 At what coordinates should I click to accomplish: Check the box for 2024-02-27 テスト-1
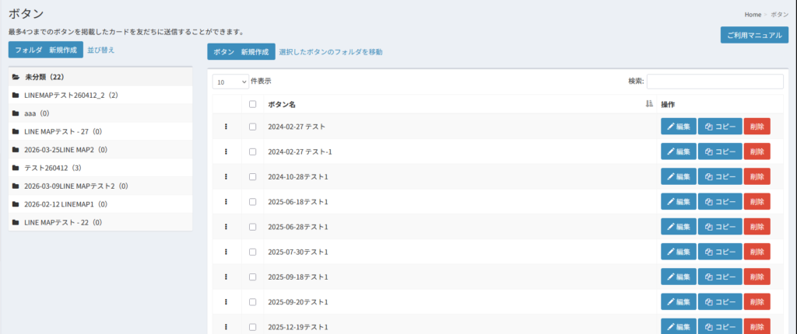[252, 151]
